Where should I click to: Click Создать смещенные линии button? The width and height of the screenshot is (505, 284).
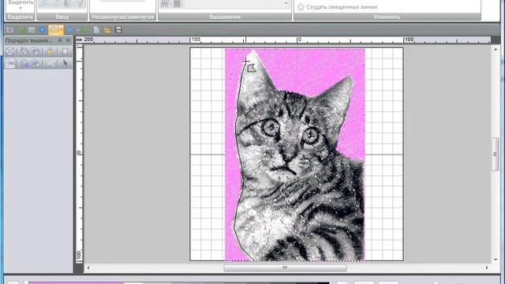337,7
